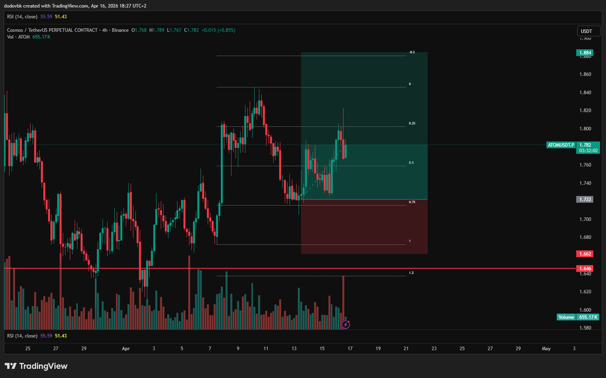Click the 1.722 entry price label
The image size is (606, 378).
click(x=586, y=200)
